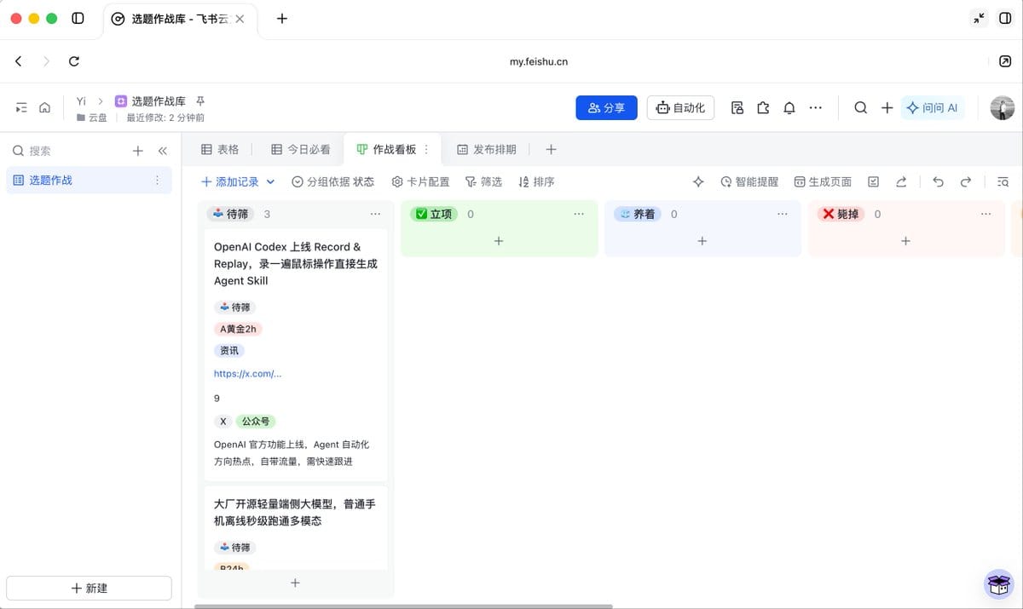
Task: Open 自动化 automation button
Action: [680, 107]
